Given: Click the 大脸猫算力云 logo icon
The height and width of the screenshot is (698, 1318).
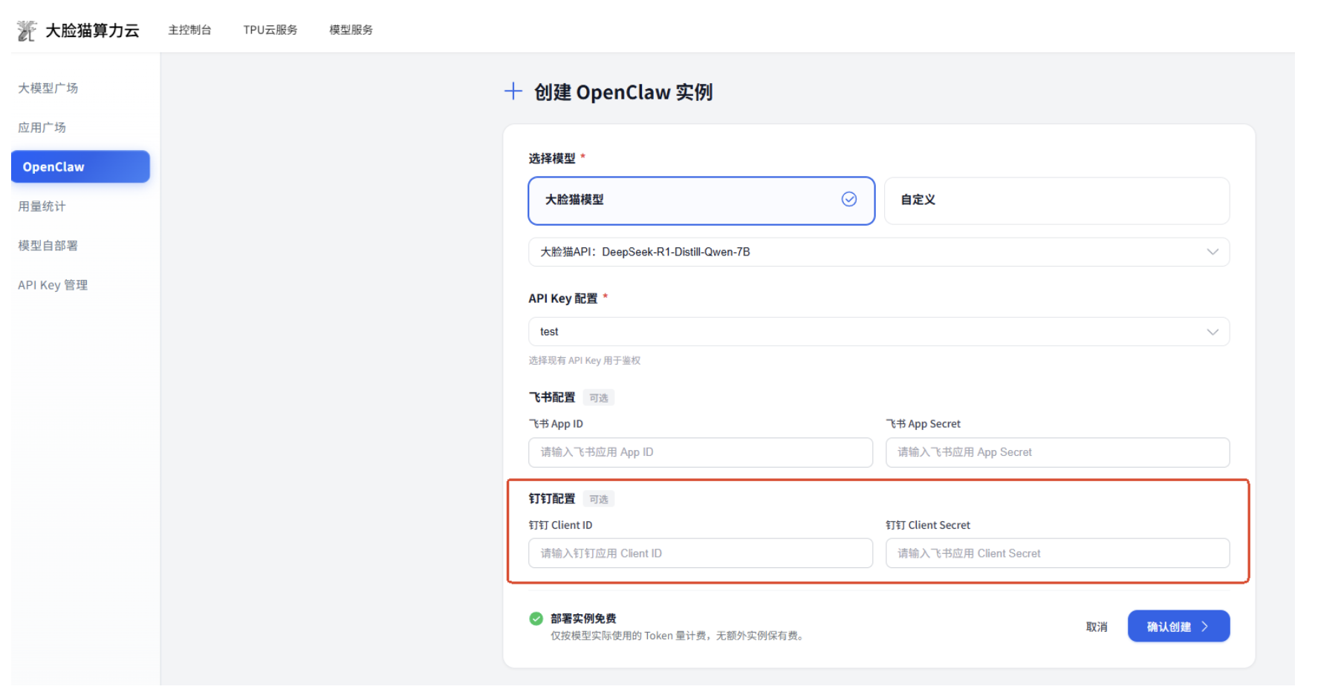Looking at the screenshot, I should [x=27, y=30].
